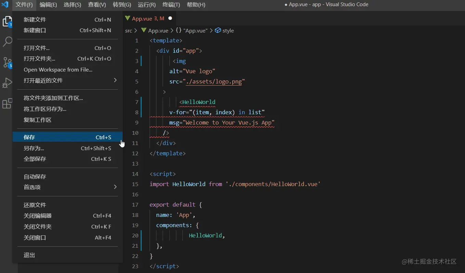Choose 将工作区另存为... entry
465x273 pixels.
67,109
